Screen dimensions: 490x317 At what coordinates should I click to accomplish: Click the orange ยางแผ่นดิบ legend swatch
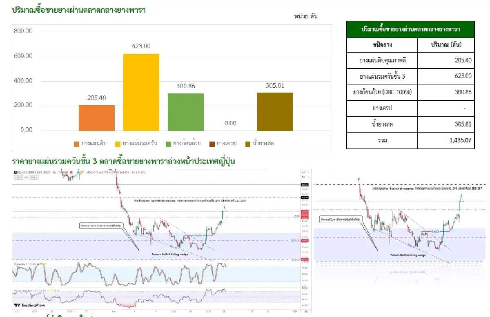(76, 144)
